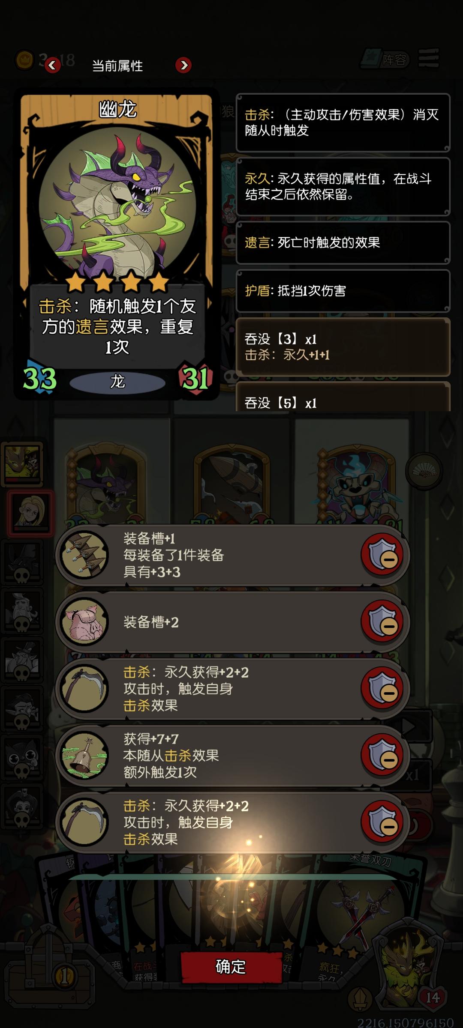The width and height of the screenshot is (463, 1028).
Task: Unequip item via shield-minus on 装备槽+1 row
Action: (383, 555)
